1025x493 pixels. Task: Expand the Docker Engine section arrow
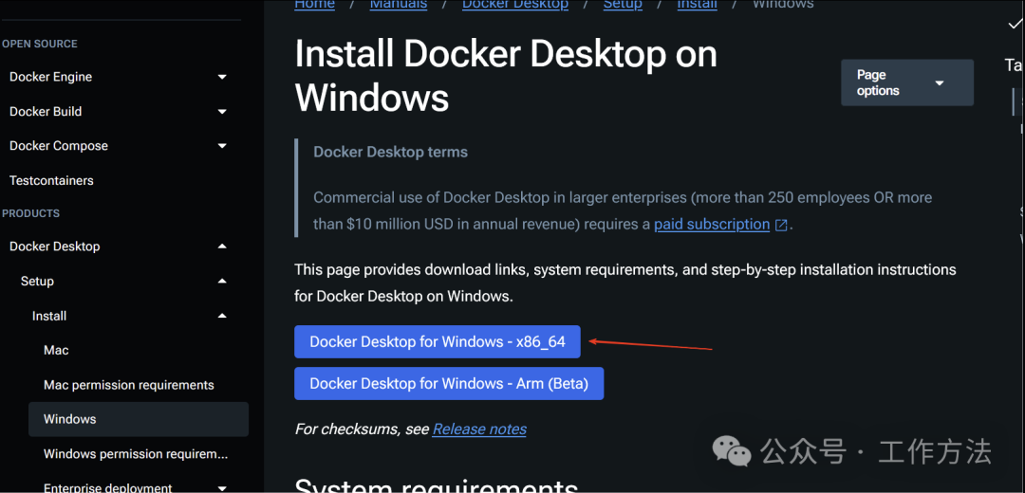(222, 77)
